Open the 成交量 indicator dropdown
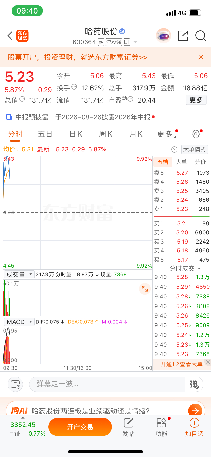Viewport: 211px width, 457px height. point(19,275)
